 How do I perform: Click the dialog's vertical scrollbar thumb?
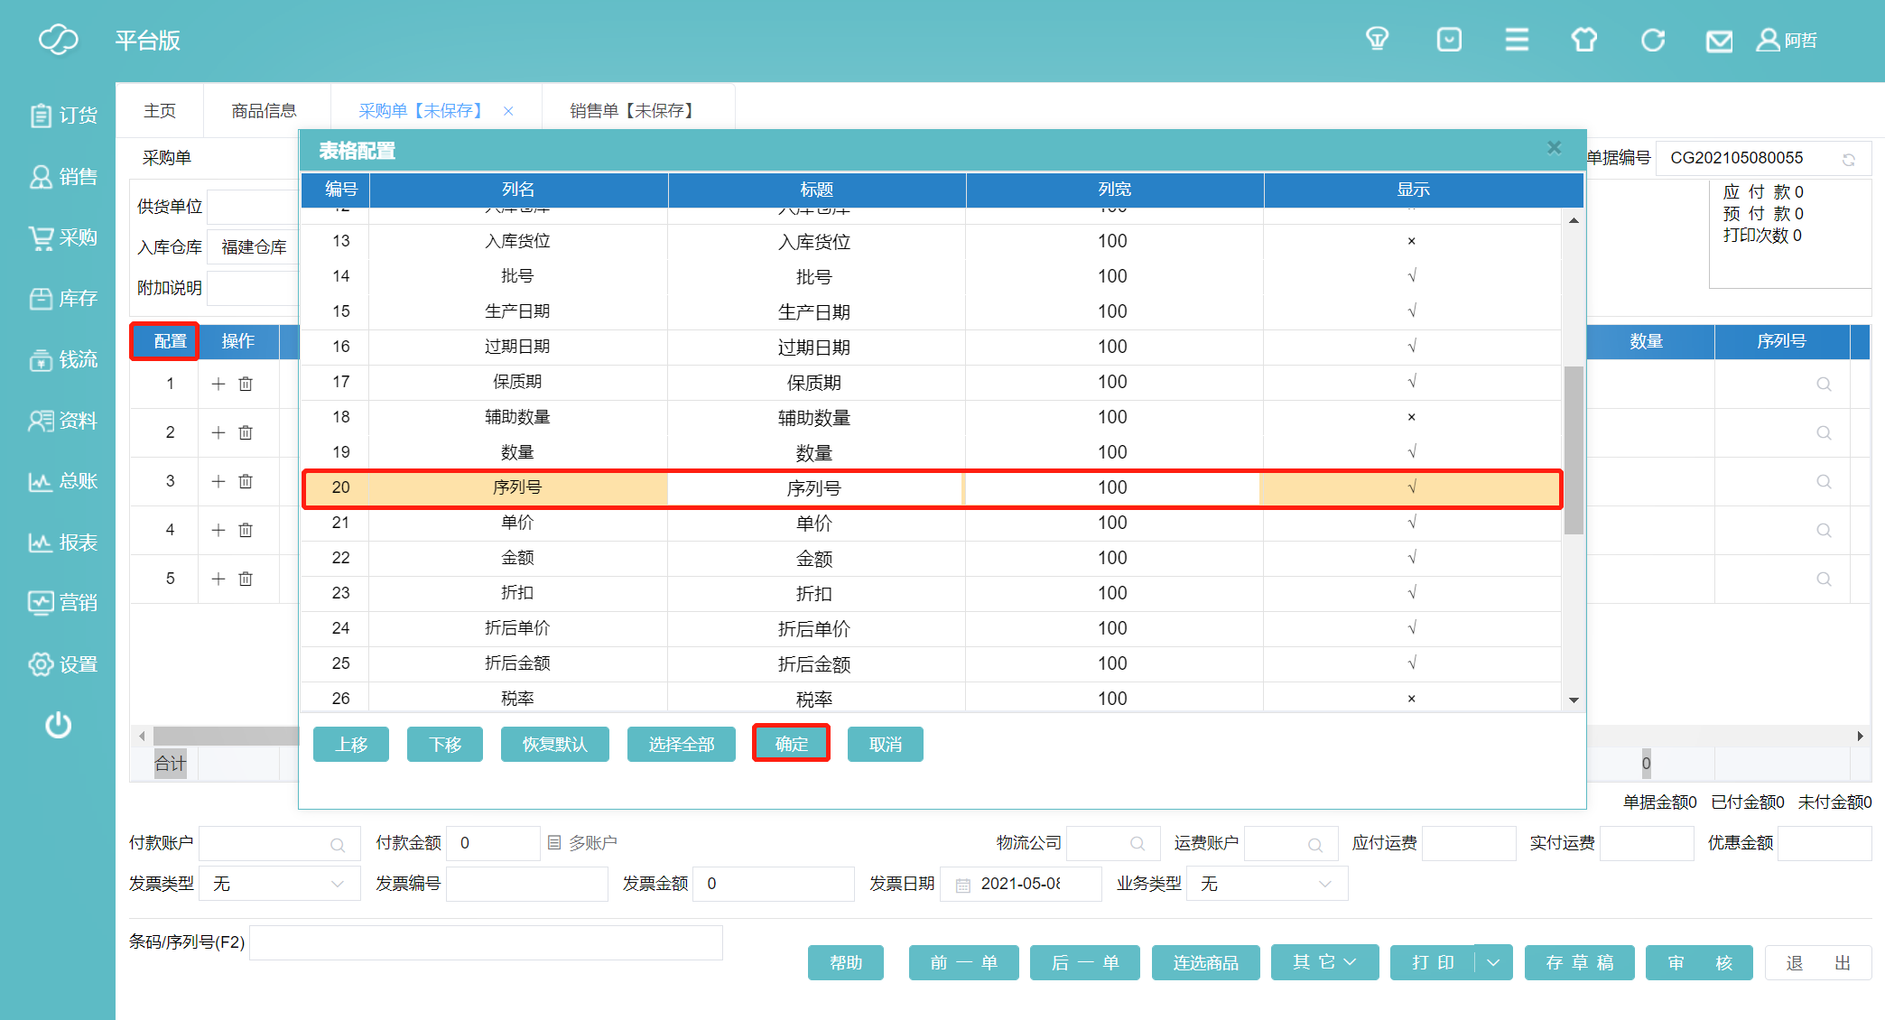[1574, 450]
